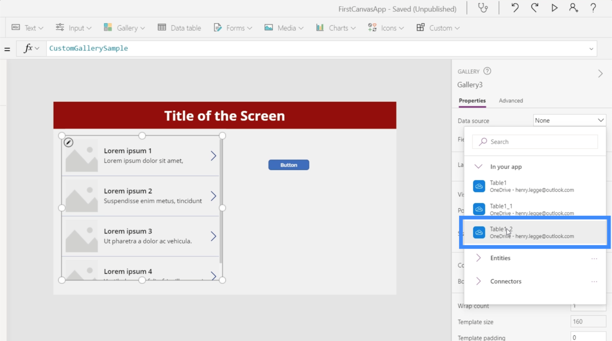Screen dimensions: 612x341
Task: Select Table1 data source
Action: pyautogui.click(x=535, y=186)
